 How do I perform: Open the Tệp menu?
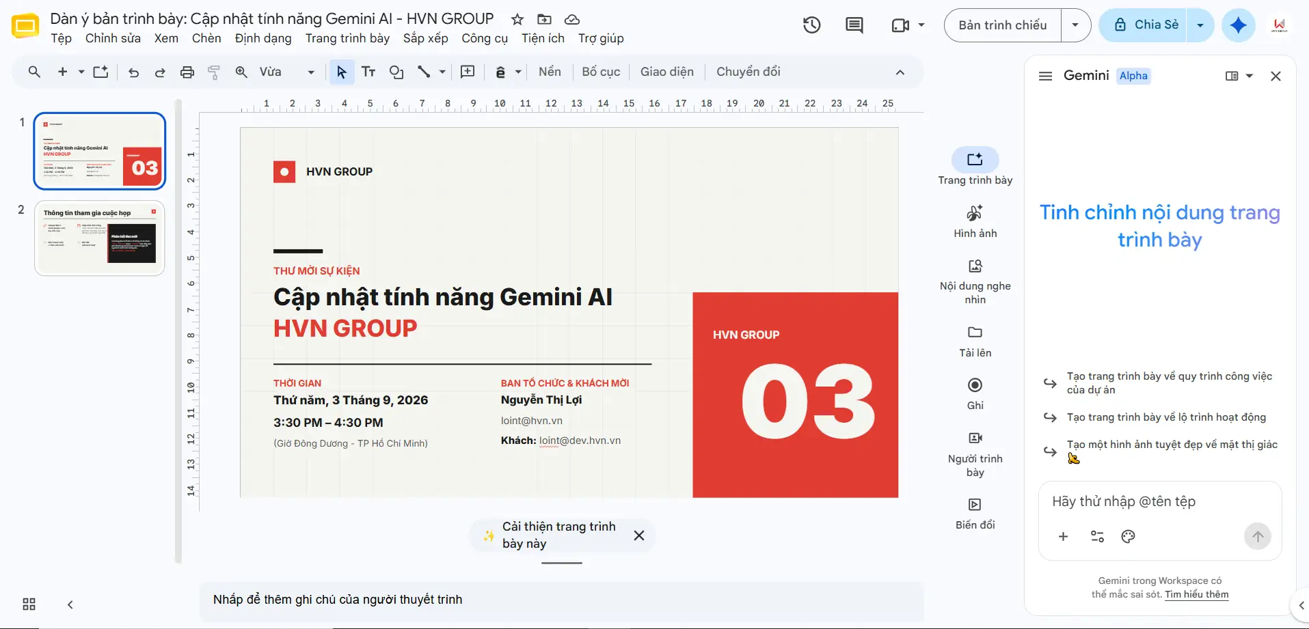click(x=61, y=38)
